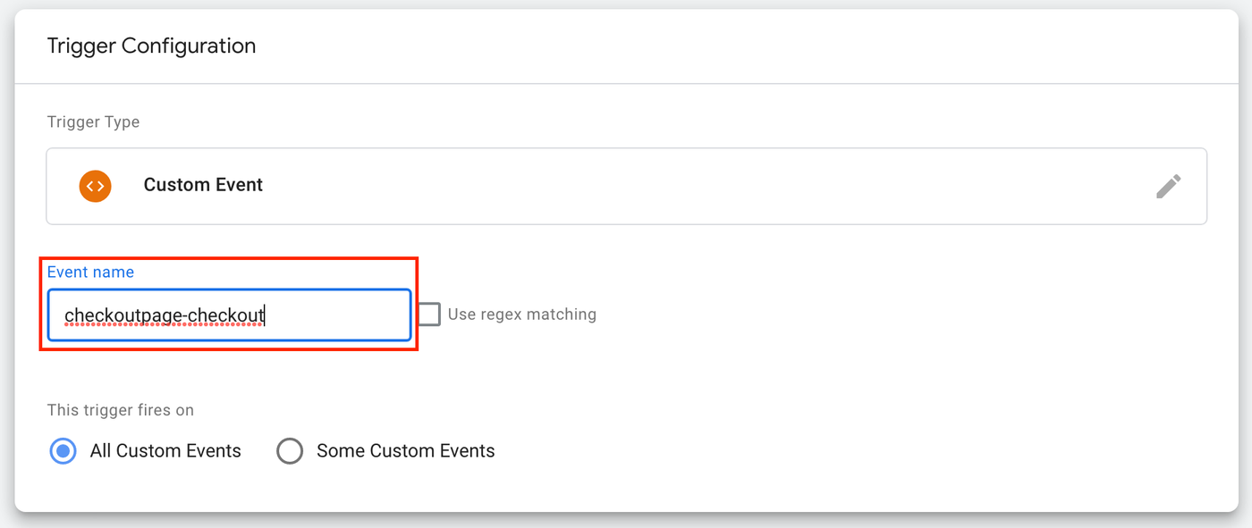Click the orange Custom Event code icon
1252x528 pixels.
(x=95, y=186)
